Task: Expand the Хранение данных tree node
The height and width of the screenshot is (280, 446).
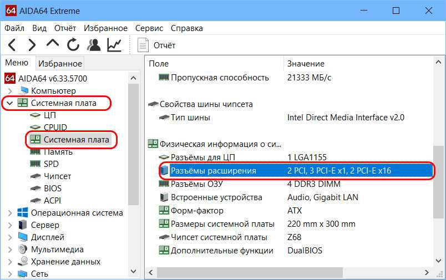Action: click(x=10, y=262)
